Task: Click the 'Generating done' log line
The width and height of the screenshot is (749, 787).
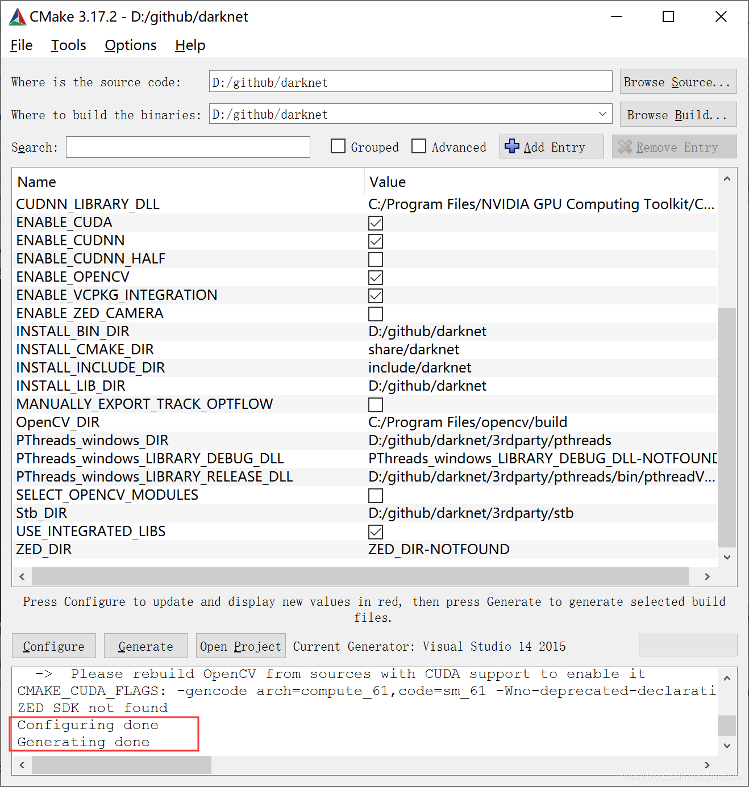Action: pos(84,742)
